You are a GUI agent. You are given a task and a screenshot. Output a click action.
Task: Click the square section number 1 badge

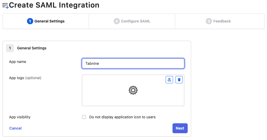[10, 48]
